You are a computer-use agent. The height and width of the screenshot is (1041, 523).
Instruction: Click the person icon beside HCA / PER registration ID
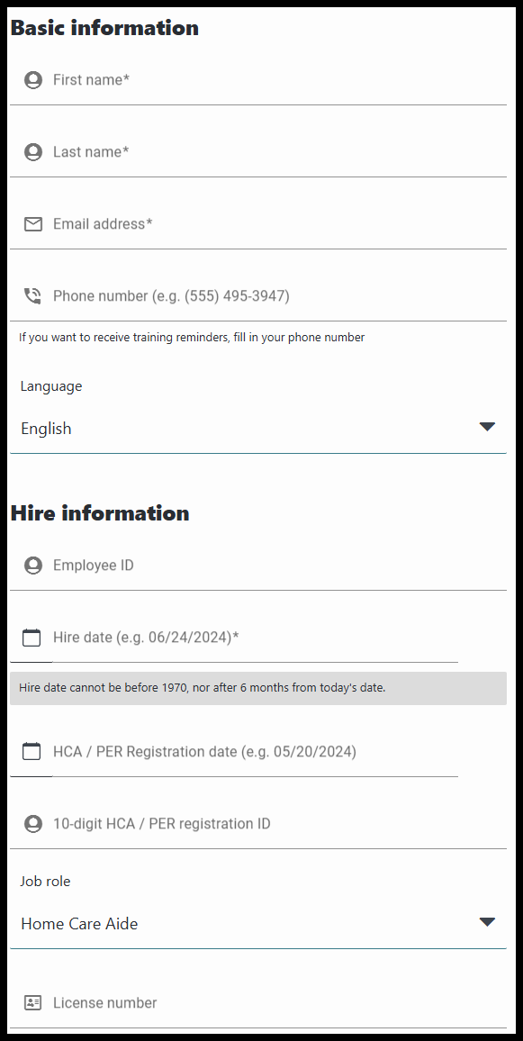[32, 824]
